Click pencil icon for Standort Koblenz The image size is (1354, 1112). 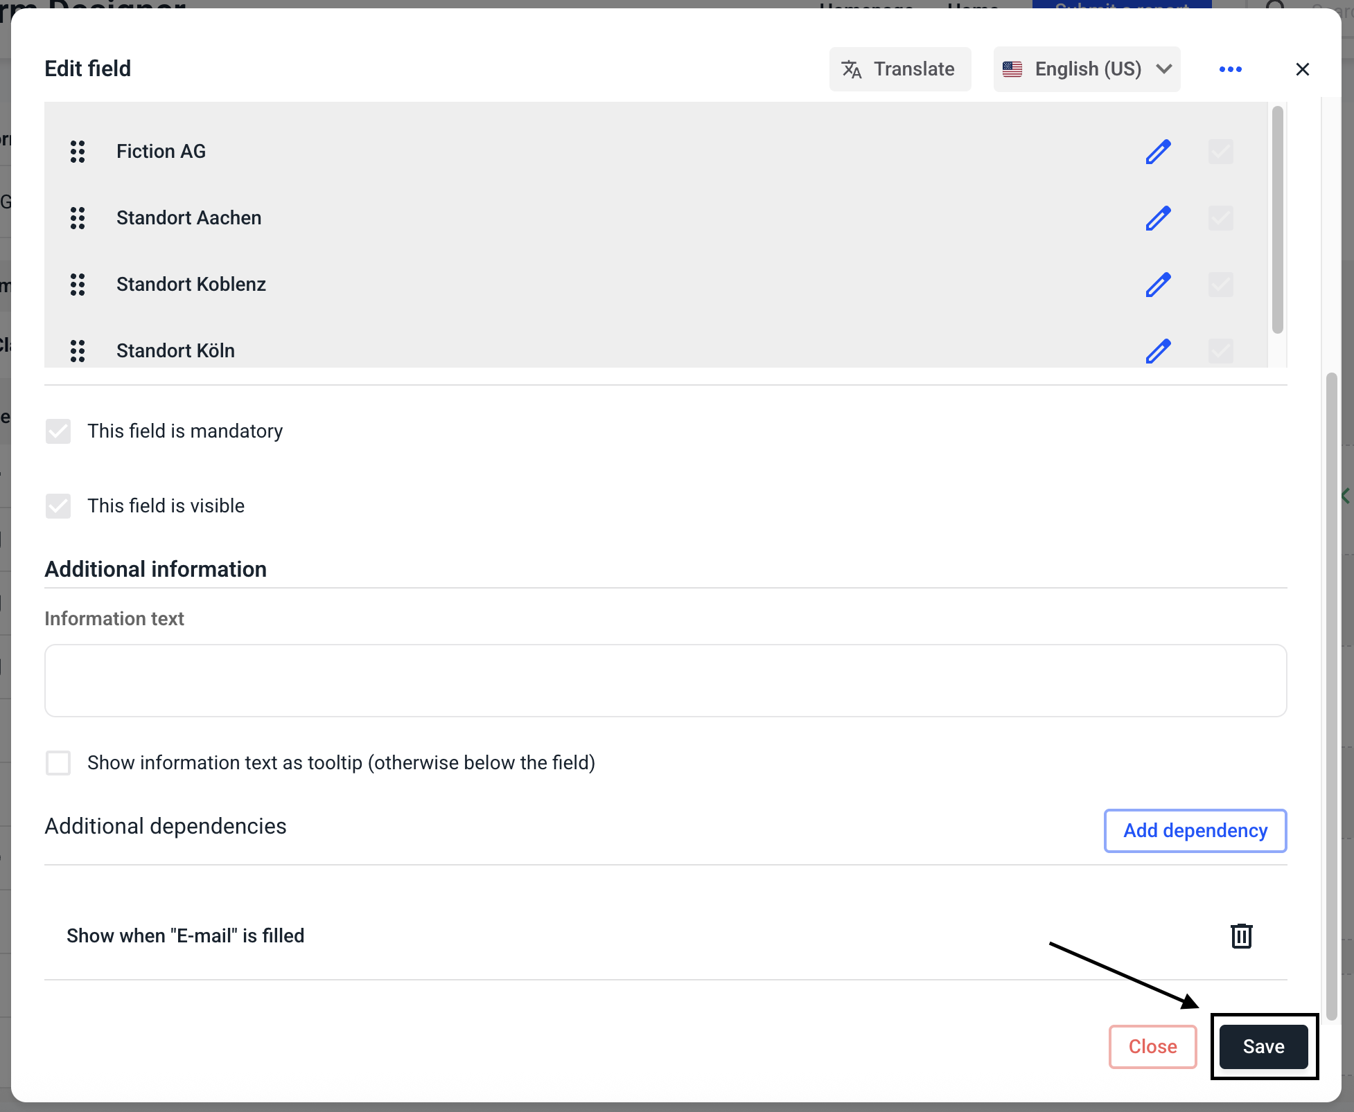tap(1158, 285)
